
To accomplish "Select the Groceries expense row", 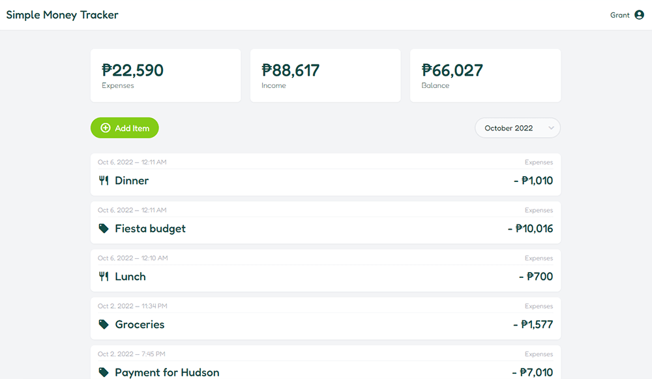I will click(325, 324).
